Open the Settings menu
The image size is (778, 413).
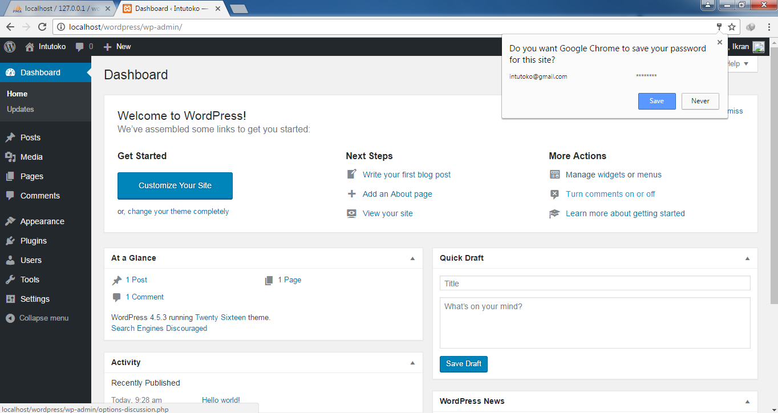tap(46, 299)
